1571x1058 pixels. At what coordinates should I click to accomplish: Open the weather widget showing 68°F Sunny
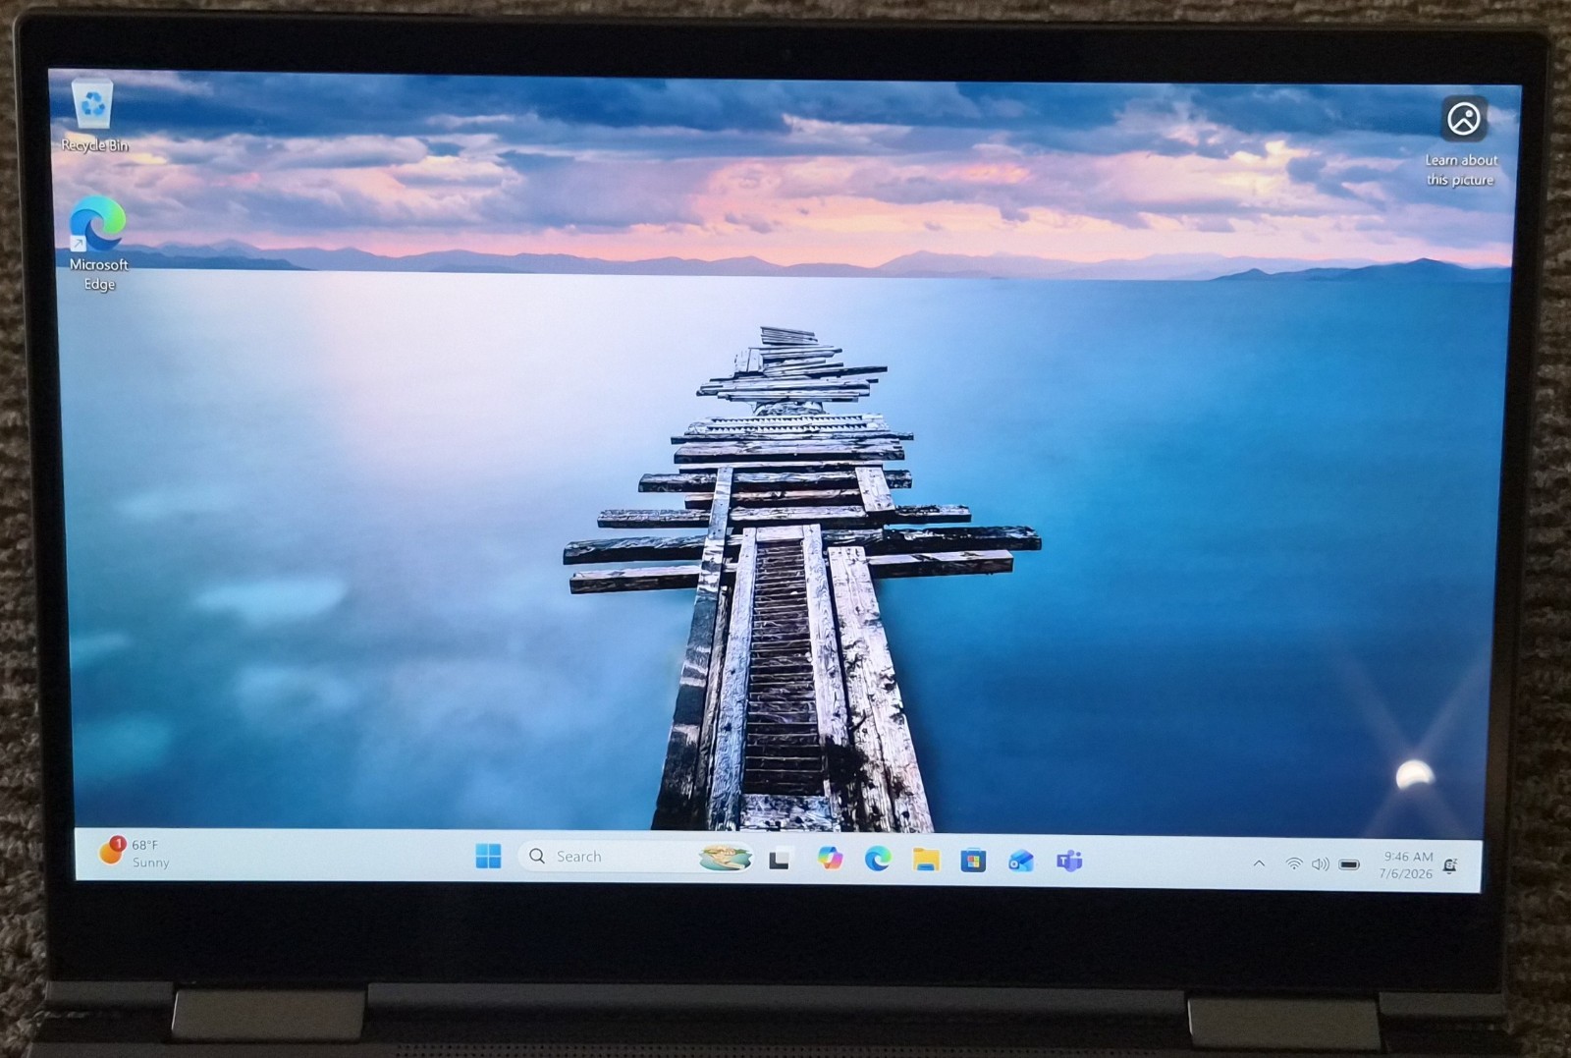tap(135, 853)
